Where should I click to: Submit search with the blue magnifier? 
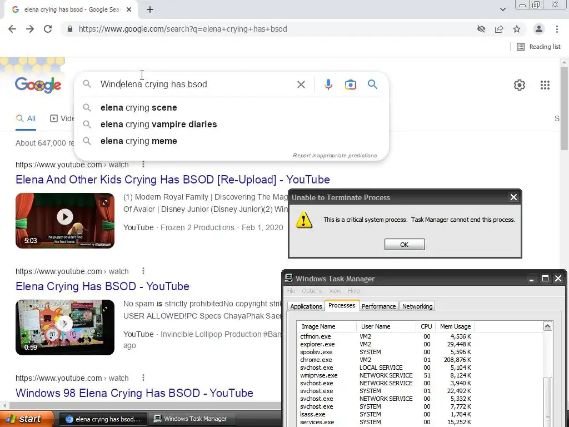pos(372,85)
